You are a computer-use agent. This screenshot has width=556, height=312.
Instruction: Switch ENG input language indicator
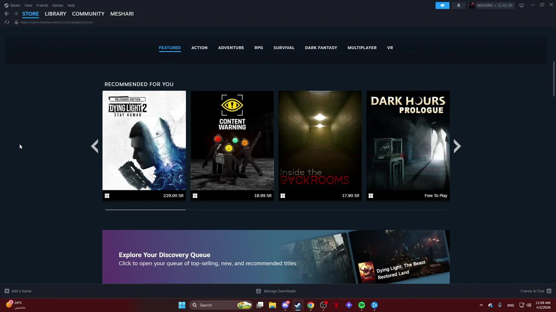(x=511, y=305)
